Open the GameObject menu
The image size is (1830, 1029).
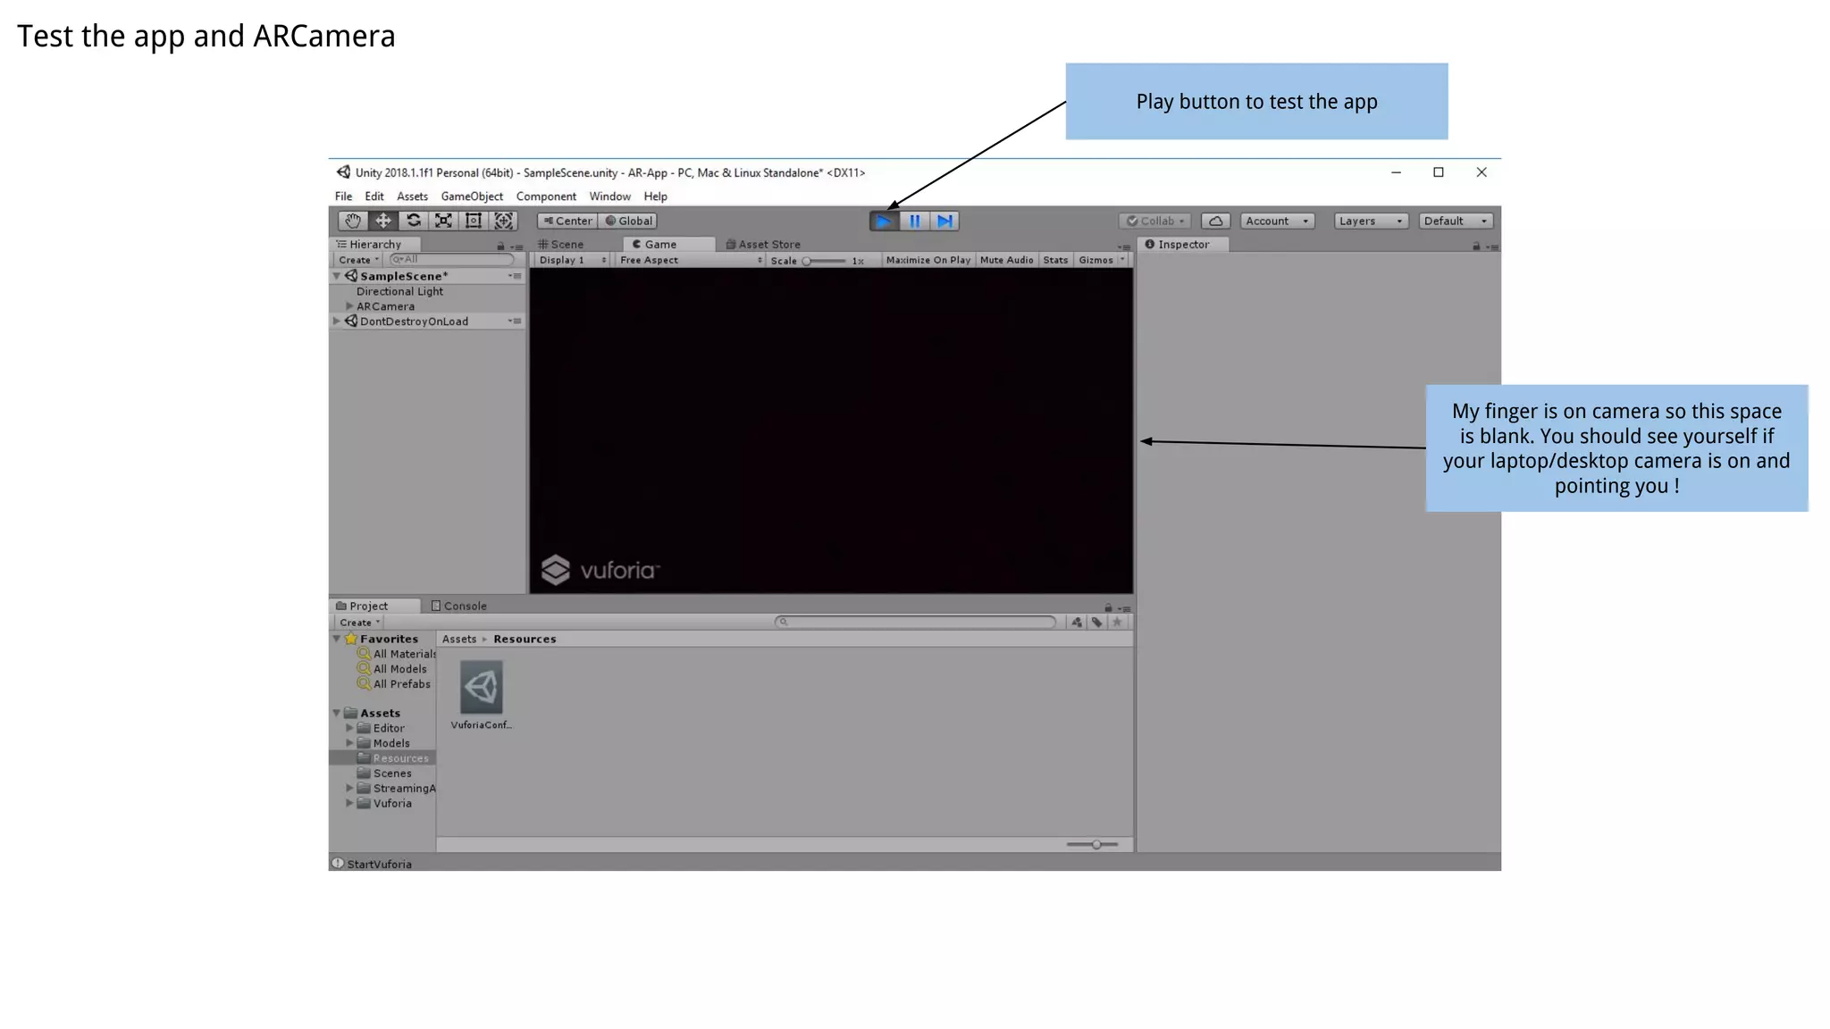pos(472,197)
